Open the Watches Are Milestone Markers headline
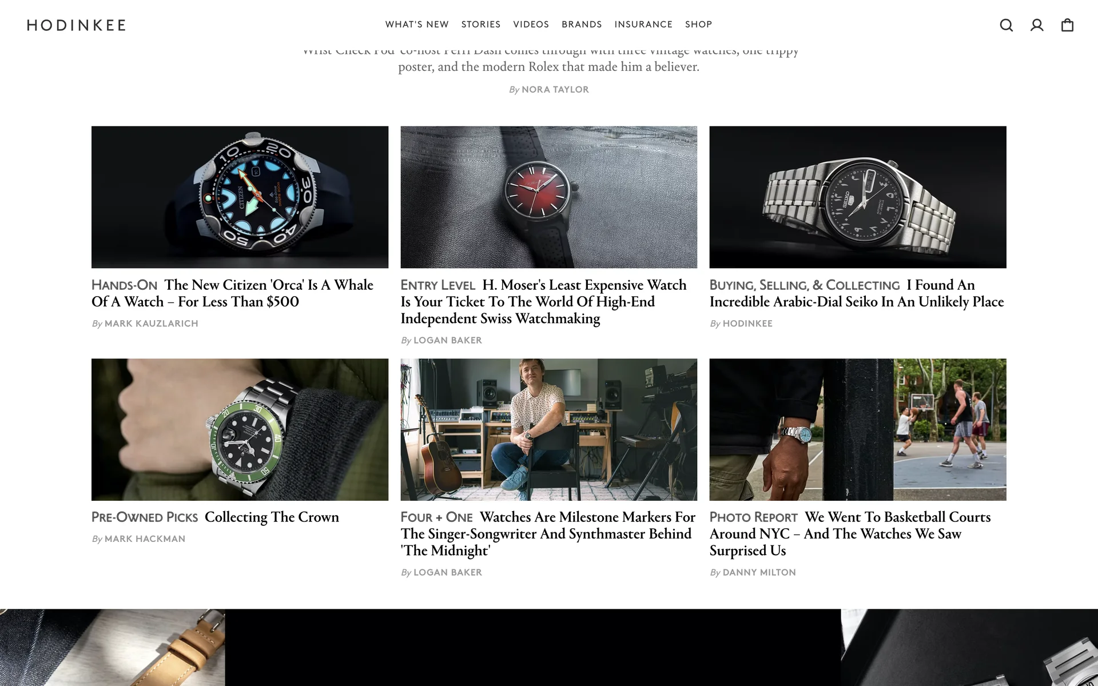Screen dimensions: 1098x686 click(548, 533)
